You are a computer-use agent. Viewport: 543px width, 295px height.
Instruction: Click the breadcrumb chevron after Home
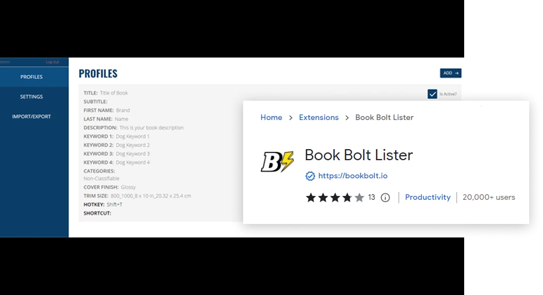tap(291, 118)
